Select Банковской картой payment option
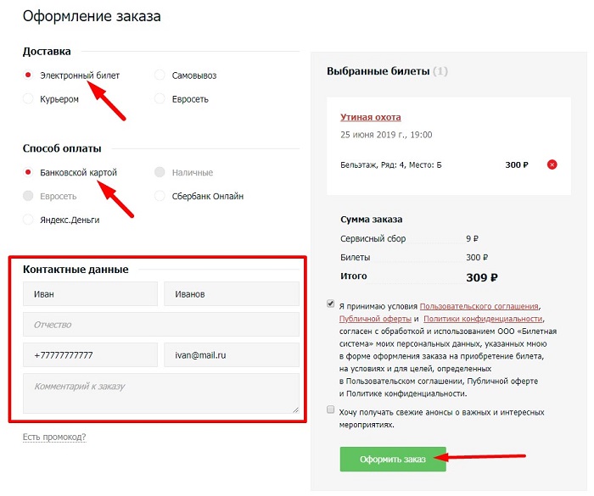Screen dimensions: 594x496 click(29, 172)
